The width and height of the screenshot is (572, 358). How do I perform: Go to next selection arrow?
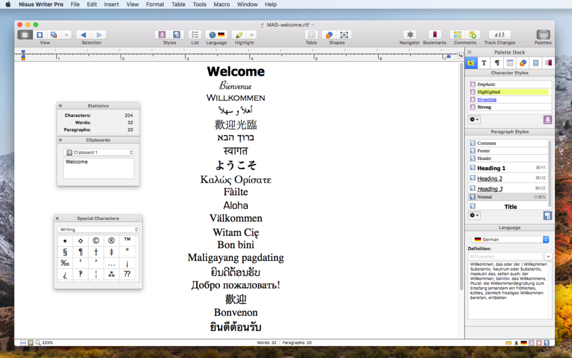[x=99, y=35]
